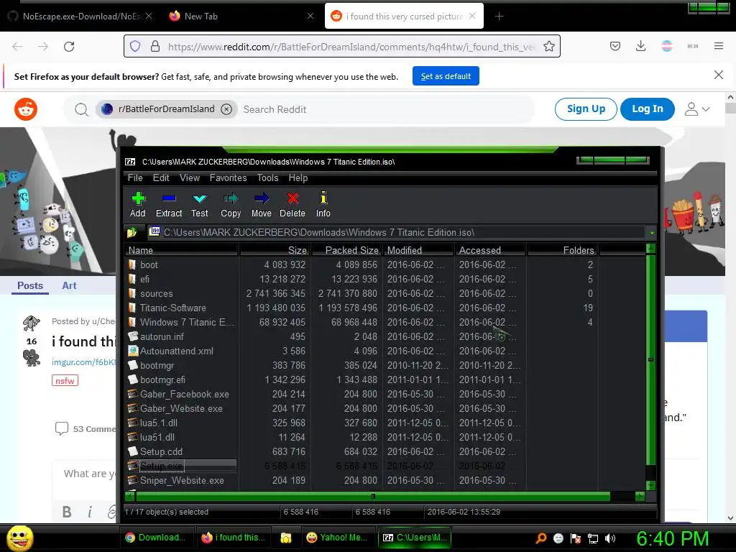This screenshot has height=552, width=736.
Task: Sort by the Packed Size column header
Action: coord(347,251)
